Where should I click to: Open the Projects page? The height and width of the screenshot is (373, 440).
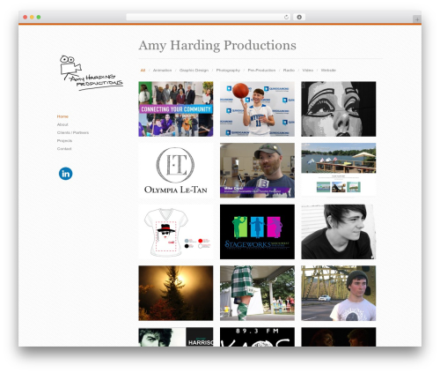(64, 140)
